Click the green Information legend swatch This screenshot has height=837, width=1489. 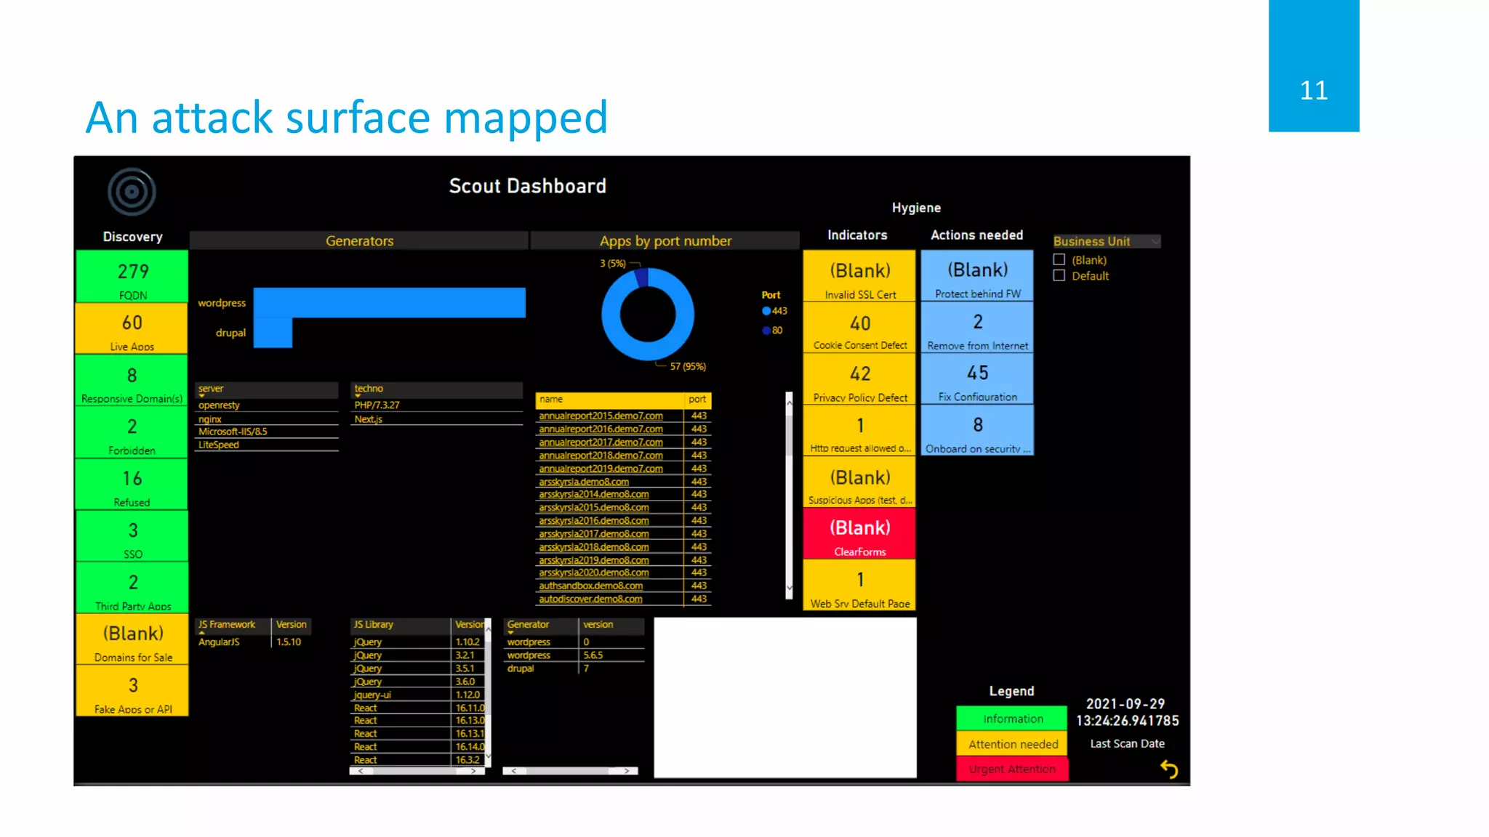pyautogui.click(x=1012, y=719)
